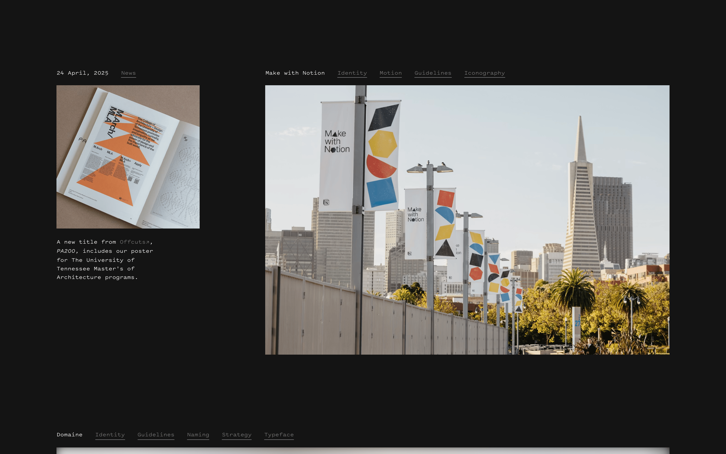Screen dimensions: 726x454
Task: Open the Make with Notion banners photo
Action: point(467,220)
